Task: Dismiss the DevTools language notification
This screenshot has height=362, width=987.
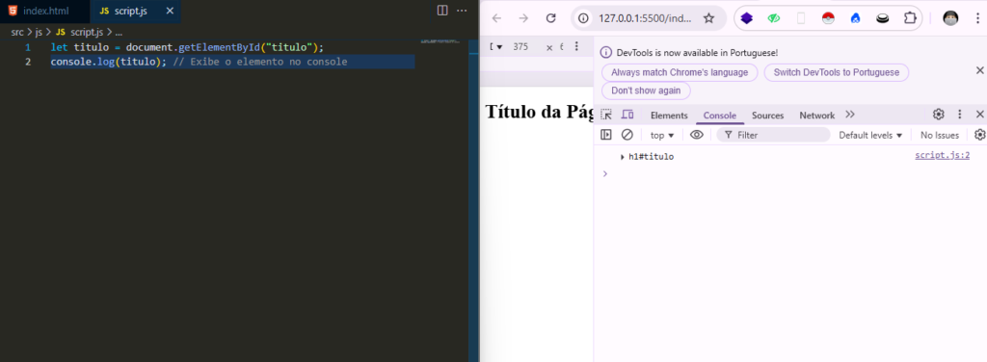Action: pyautogui.click(x=979, y=70)
